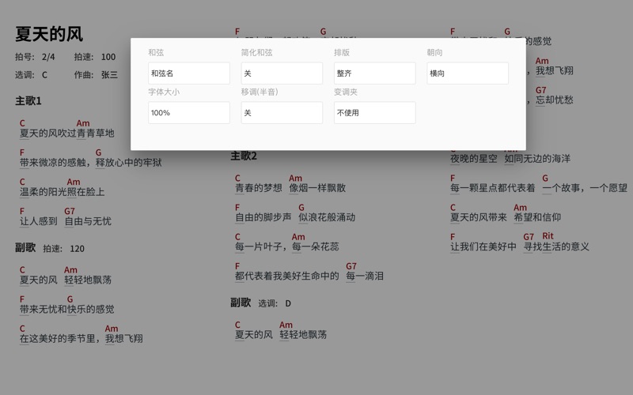The height and width of the screenshot is (395, 633).
Task: Click the G7 chord above 自由与无忧
Action: pos(70,212)
